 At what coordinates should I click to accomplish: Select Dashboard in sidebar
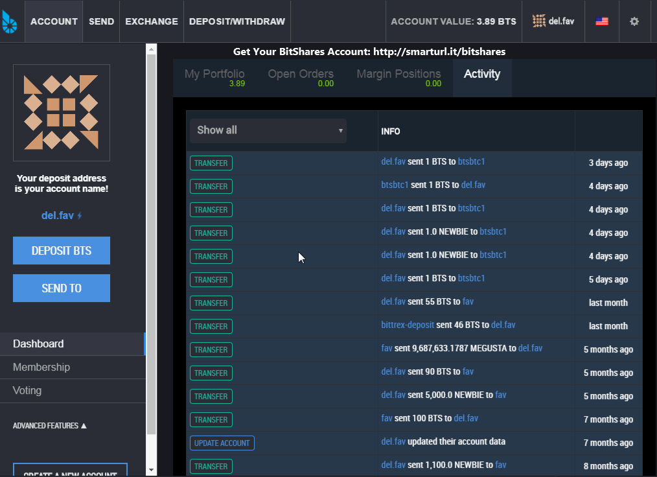(73, 344)
